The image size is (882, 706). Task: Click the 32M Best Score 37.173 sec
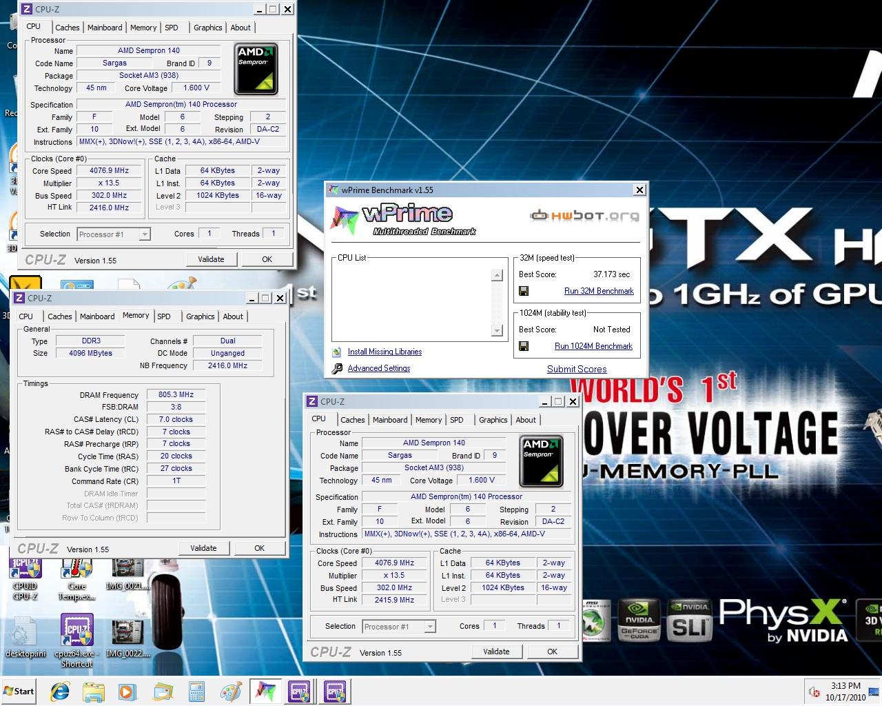pos(611,274)
